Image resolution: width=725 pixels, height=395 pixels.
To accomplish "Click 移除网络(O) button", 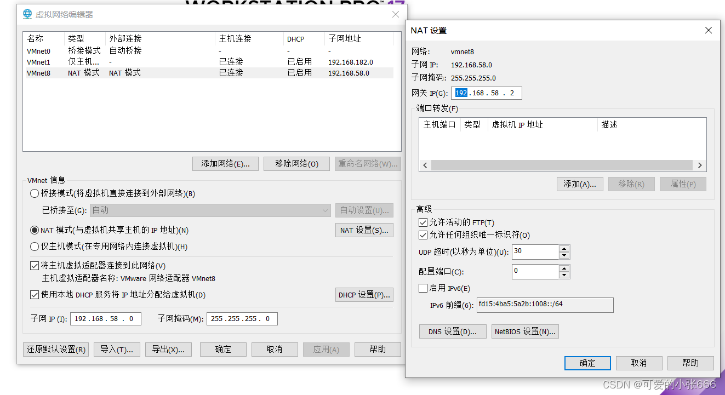I will point(296,164).
